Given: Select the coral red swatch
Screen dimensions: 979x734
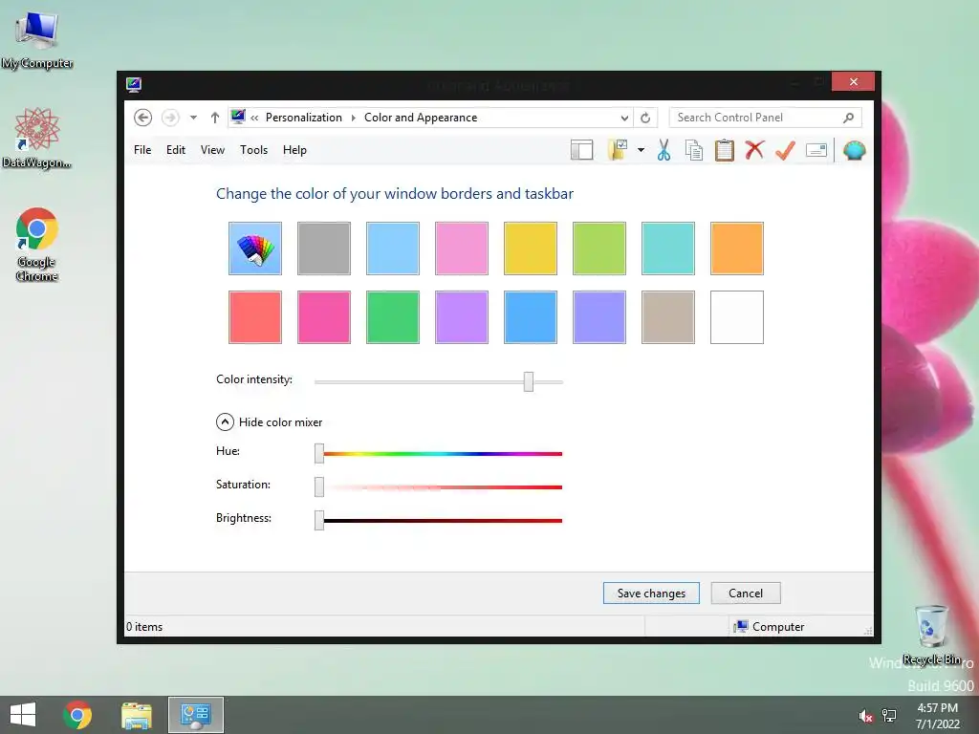Looking at the screenshot, I should tap(255, 317).
